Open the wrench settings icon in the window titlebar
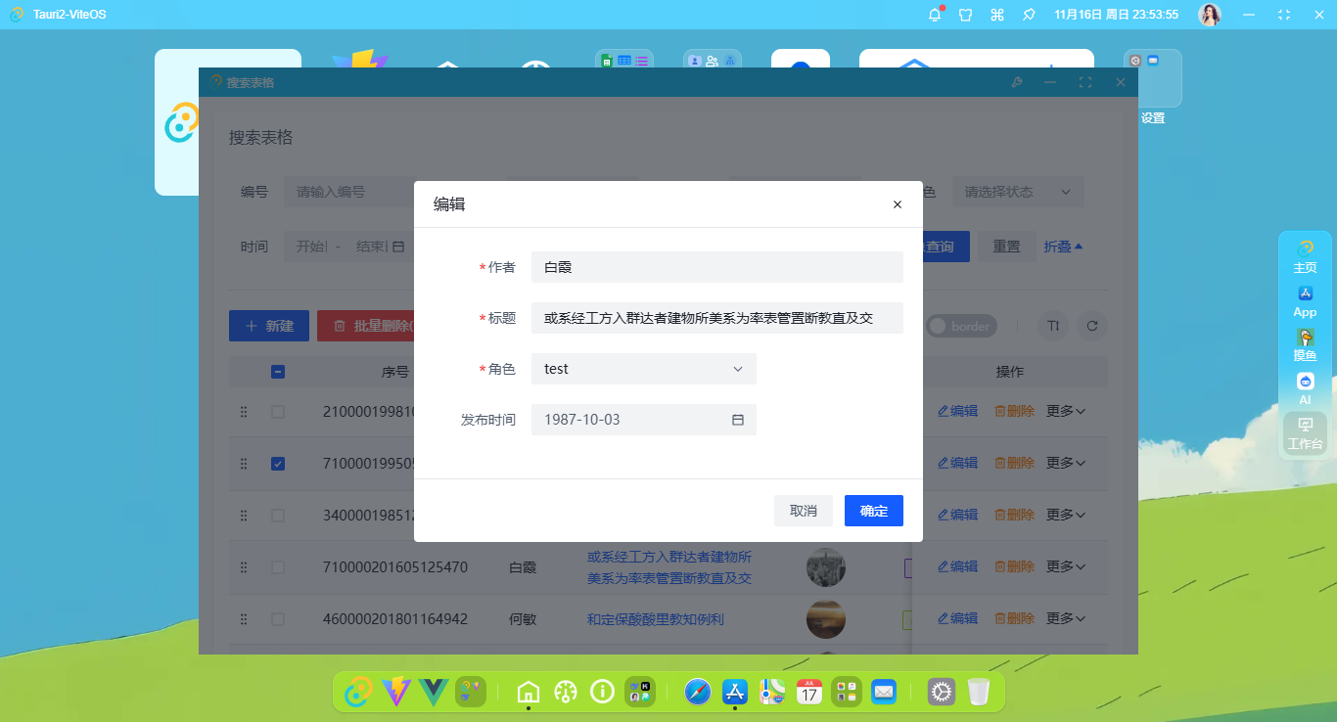This screenshot has width=1337, height=722. pos(1017,82)
